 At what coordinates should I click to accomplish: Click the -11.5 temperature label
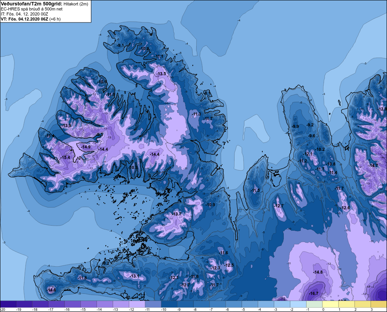click(x=255, y=190)
